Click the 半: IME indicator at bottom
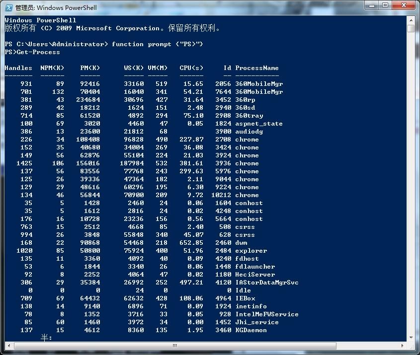 tap(46, 338)
